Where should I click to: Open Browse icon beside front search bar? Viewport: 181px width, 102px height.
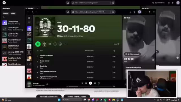pos(113,12)
